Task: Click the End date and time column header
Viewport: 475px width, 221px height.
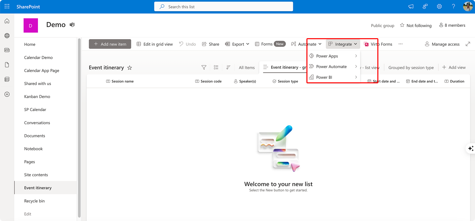Action: pyautogui.click(x=422, y=81)
